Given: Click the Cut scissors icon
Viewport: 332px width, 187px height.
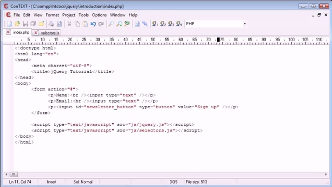Looking at the screenshot, I should [x=69, y=24].
